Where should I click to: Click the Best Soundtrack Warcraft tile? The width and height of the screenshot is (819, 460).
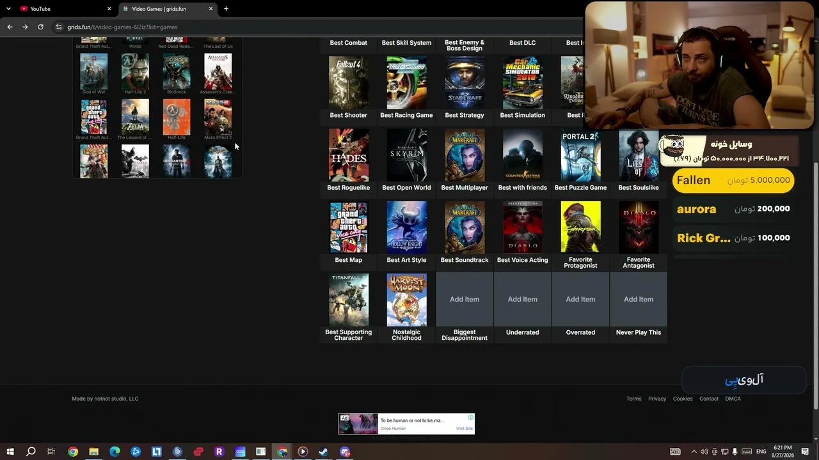[x=465, y=227]
